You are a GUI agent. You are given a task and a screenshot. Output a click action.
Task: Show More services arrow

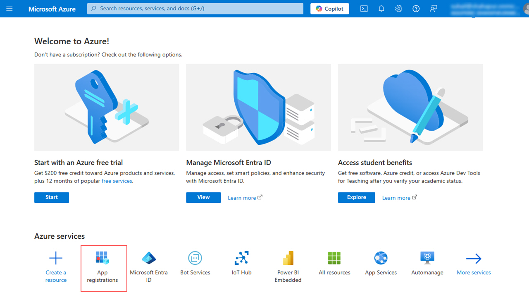click(474, 264)
